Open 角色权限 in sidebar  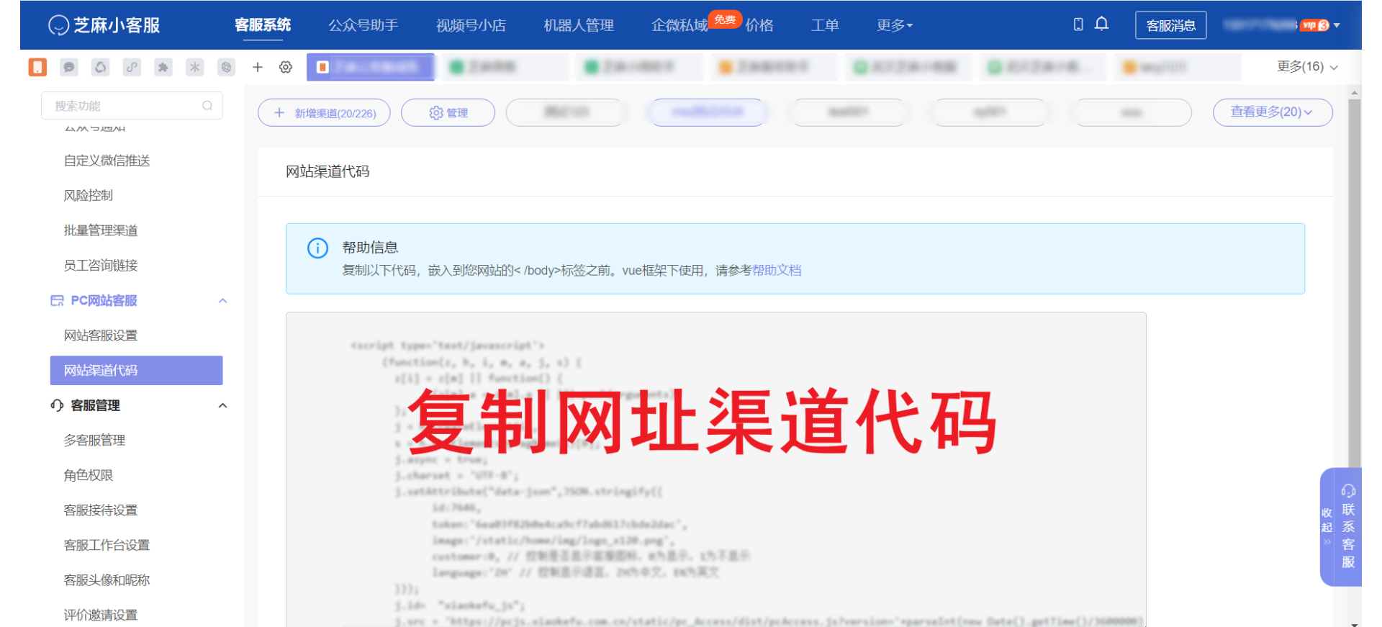[x=89, y=475]
